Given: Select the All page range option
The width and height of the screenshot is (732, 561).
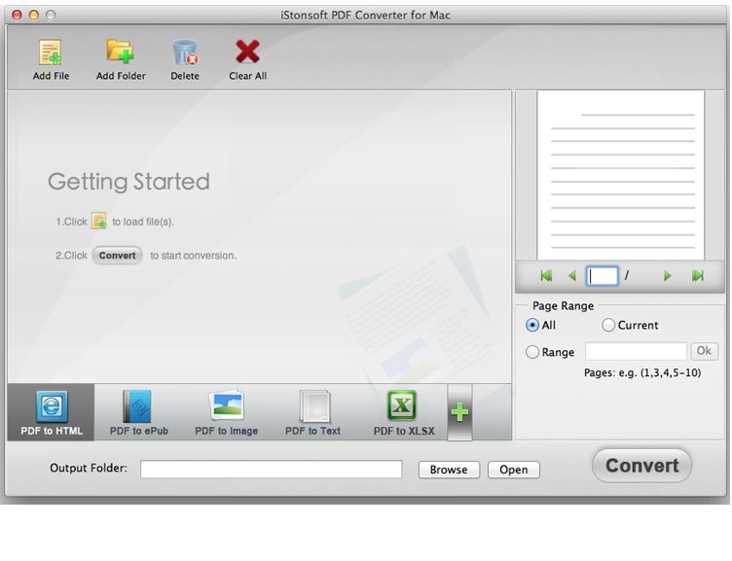Looking at the screenshot, I should [532, 325].
